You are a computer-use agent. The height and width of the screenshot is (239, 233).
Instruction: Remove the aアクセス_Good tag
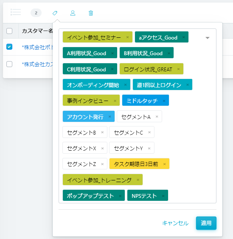[184, 37]
